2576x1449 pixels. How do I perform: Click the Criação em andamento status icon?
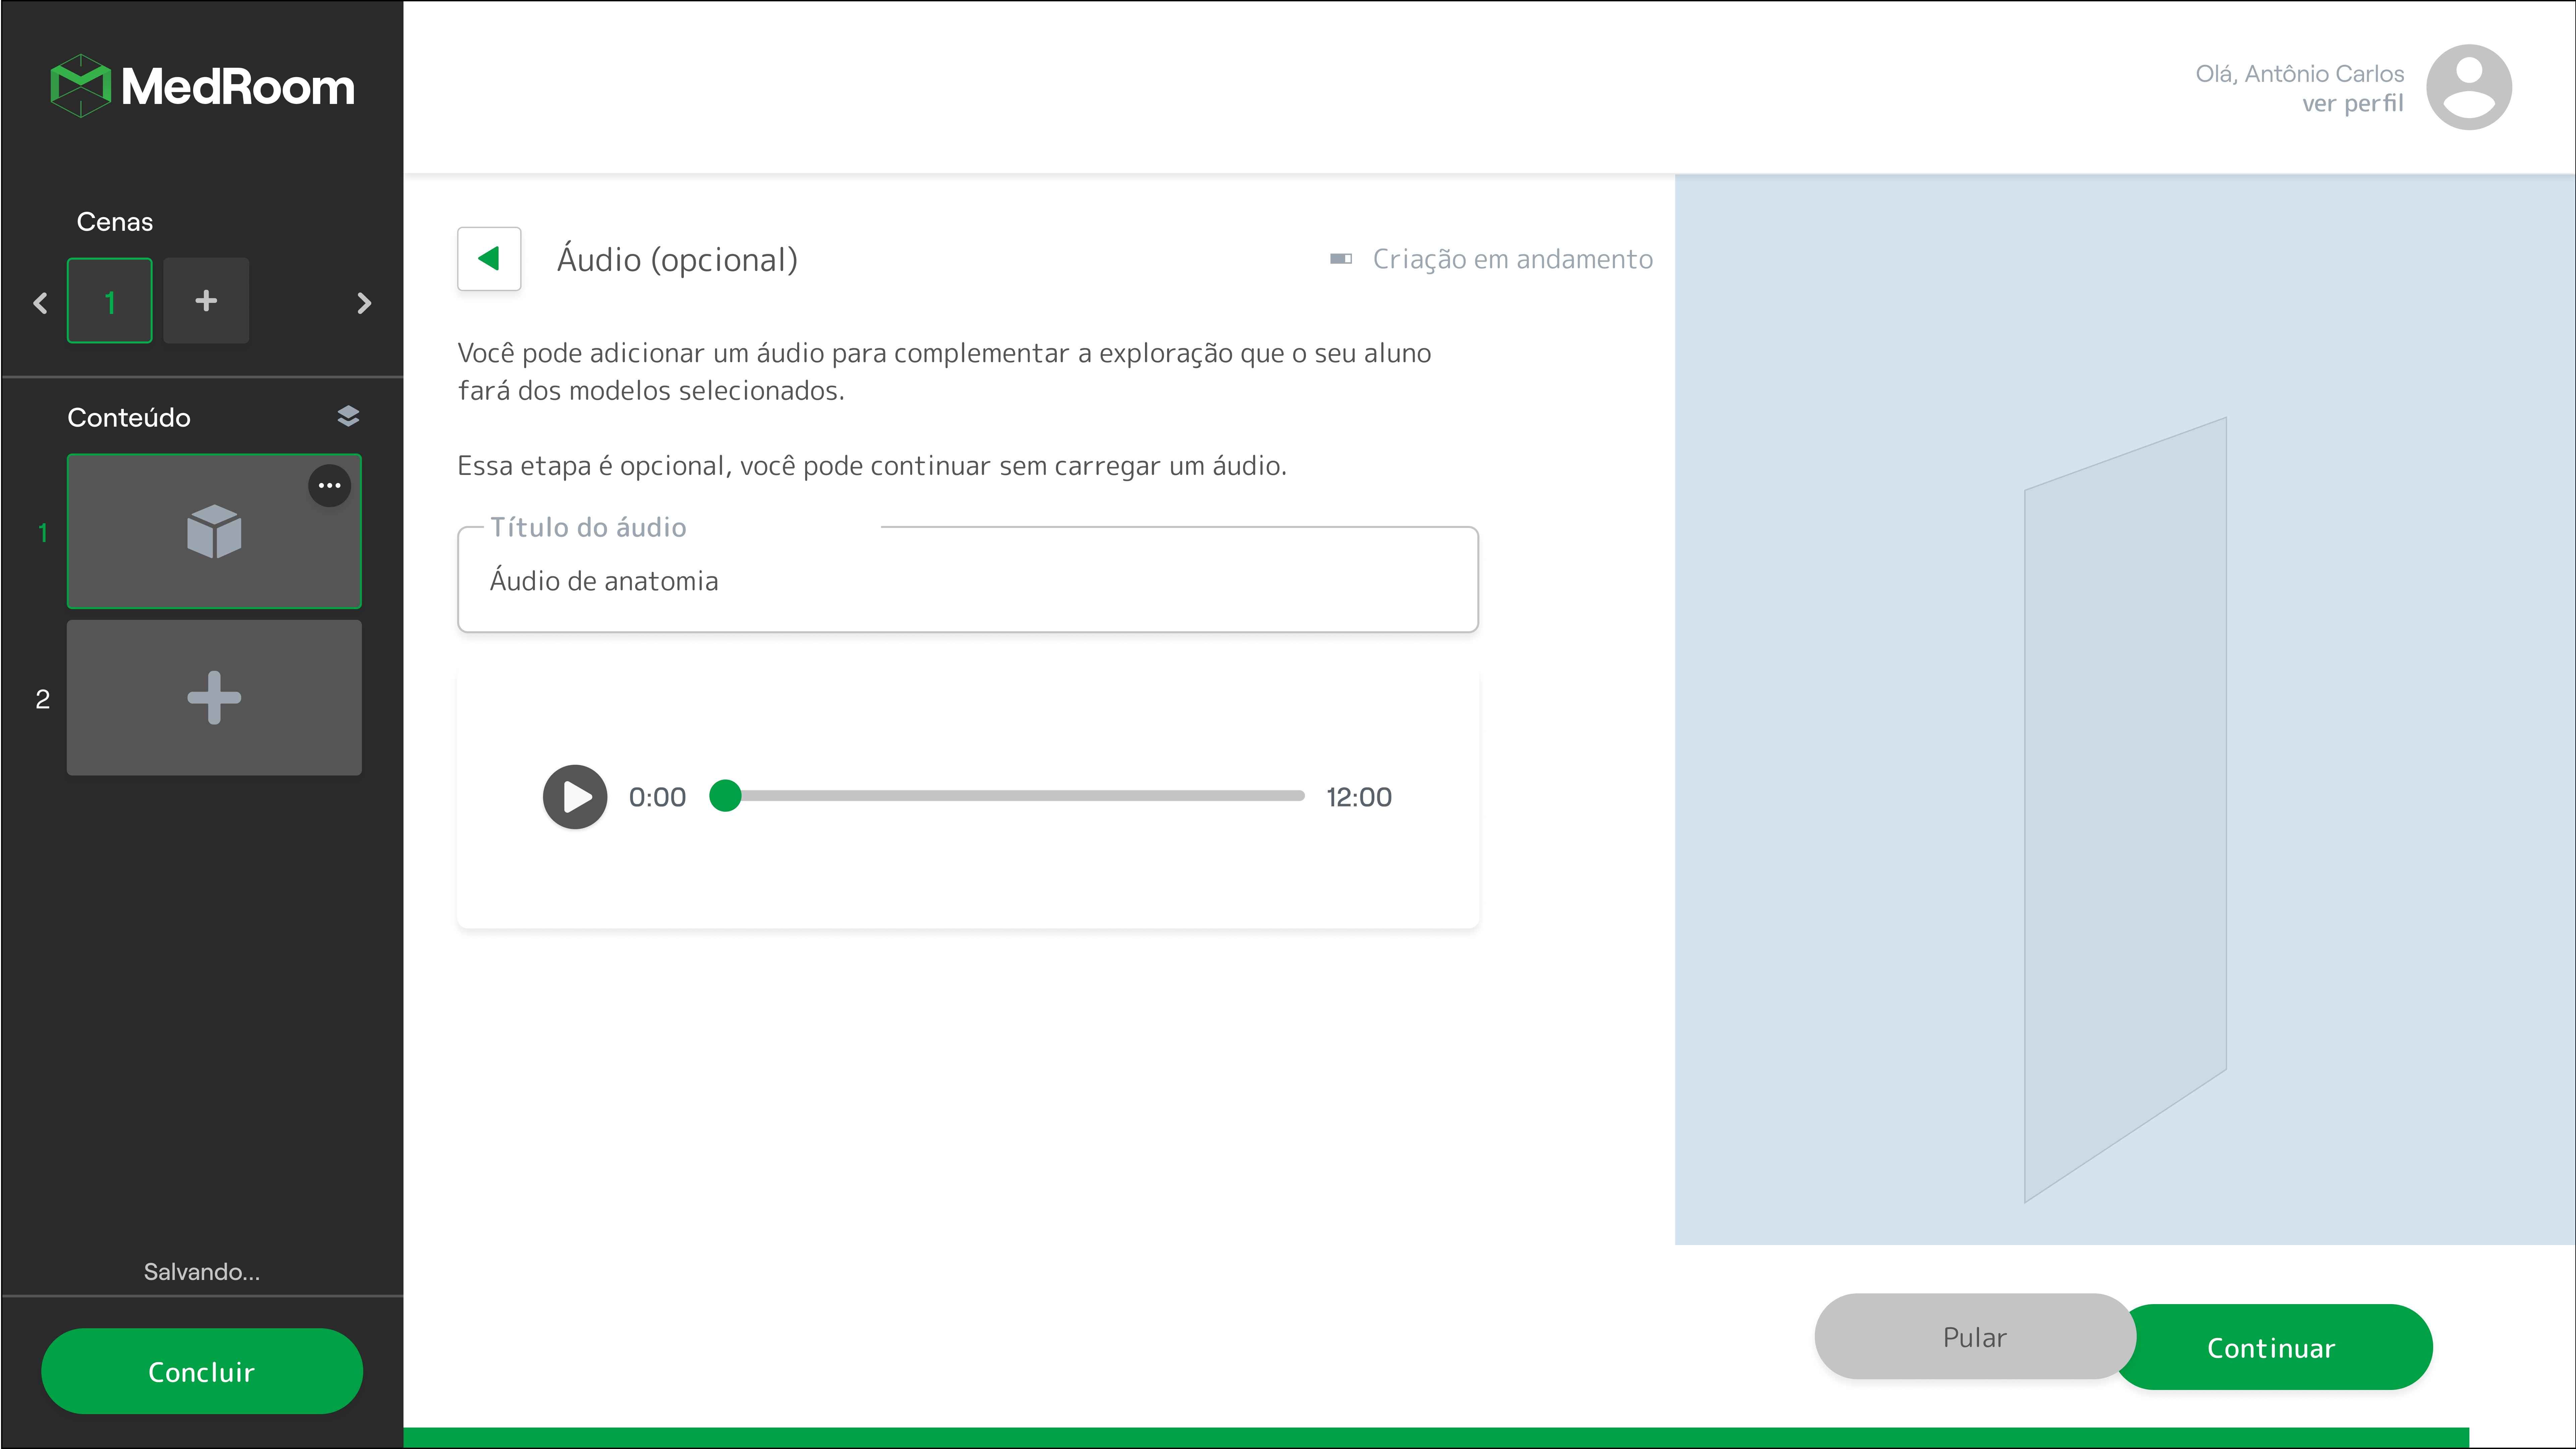1341,259
